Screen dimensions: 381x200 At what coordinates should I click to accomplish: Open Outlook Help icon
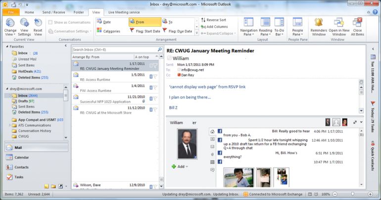(x=376, y=12)
